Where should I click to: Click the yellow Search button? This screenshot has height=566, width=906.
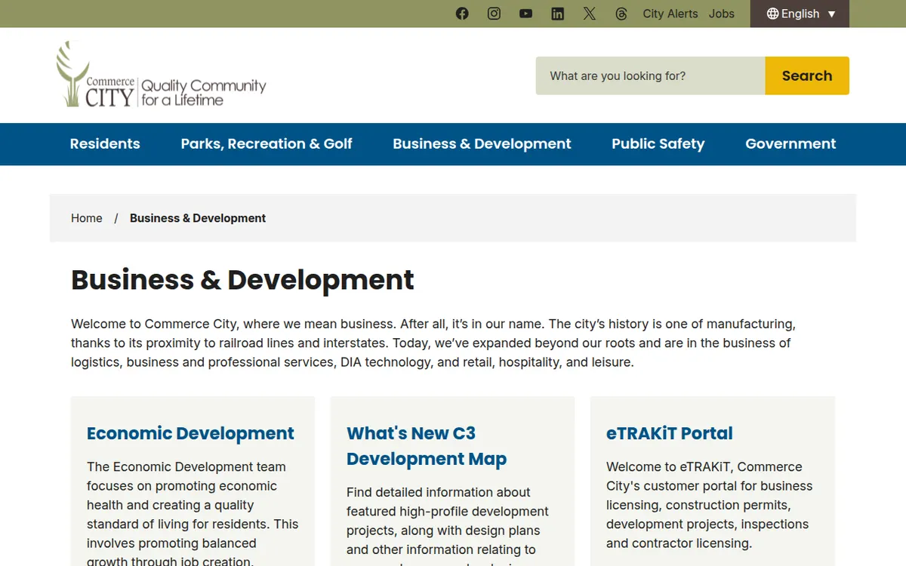807,75
